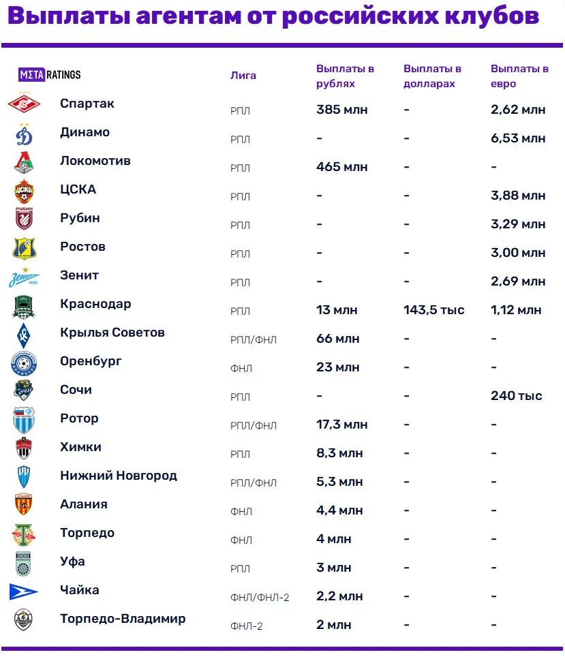Image resolution: width=565 pixels, height=661 pixels.
Task: Click the Zenit club logo
Action: tap(24, 277)
